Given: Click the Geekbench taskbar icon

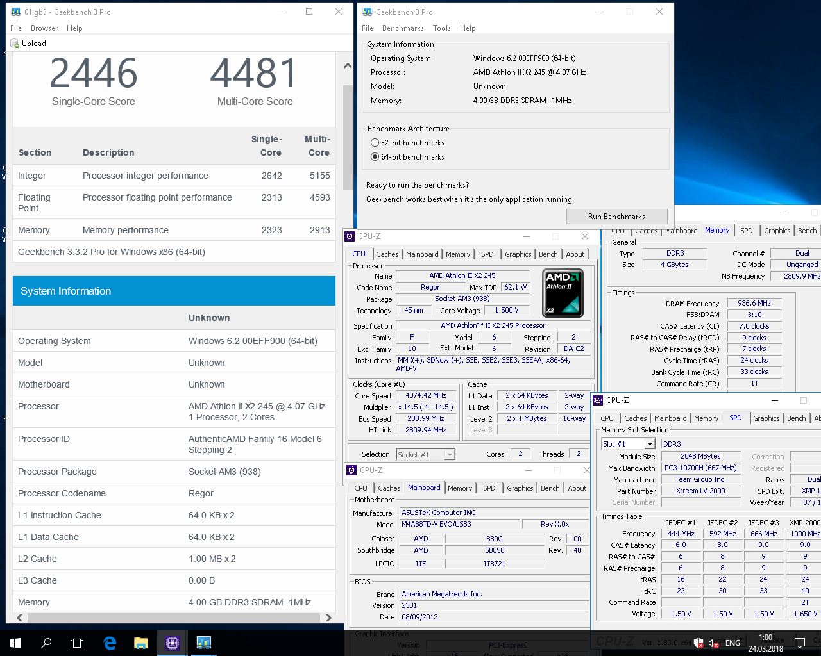Looking at the screenshot, I should 203,643.
